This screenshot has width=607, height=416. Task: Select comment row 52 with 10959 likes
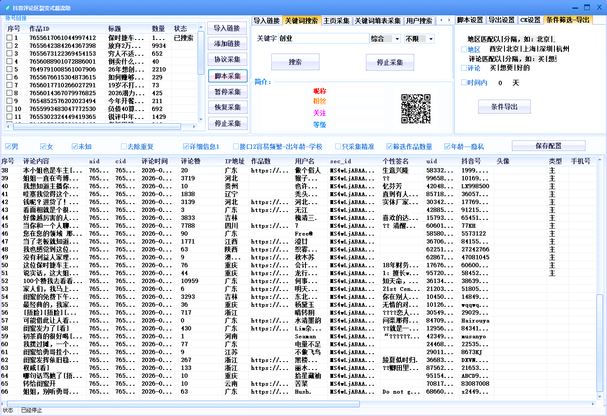[298, 281]
